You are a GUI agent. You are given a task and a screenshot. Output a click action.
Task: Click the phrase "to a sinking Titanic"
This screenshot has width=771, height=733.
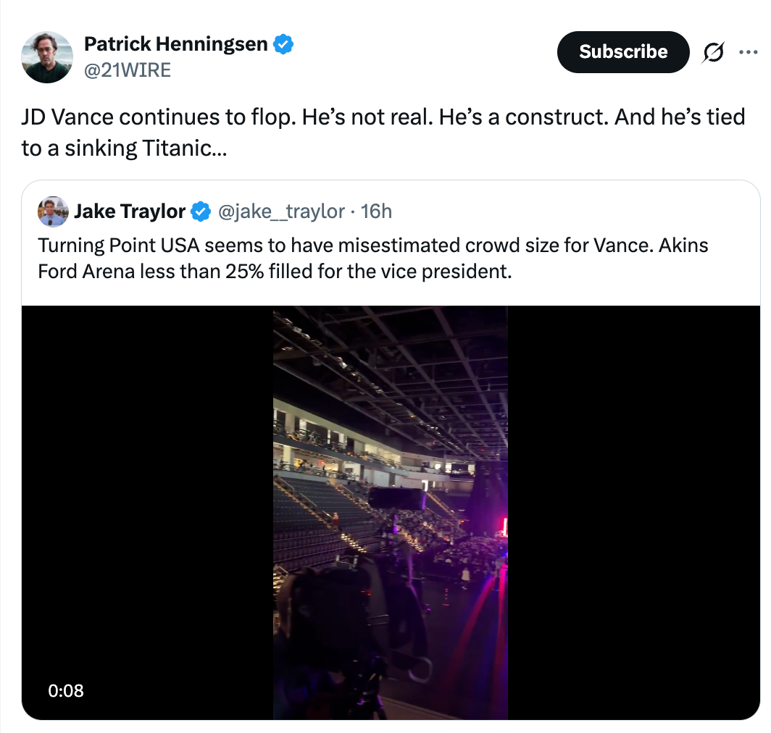click(120, 148)
